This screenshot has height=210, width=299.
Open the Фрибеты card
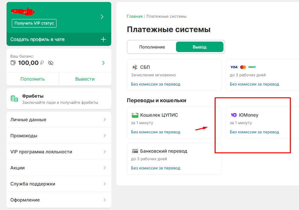point(59,99)
